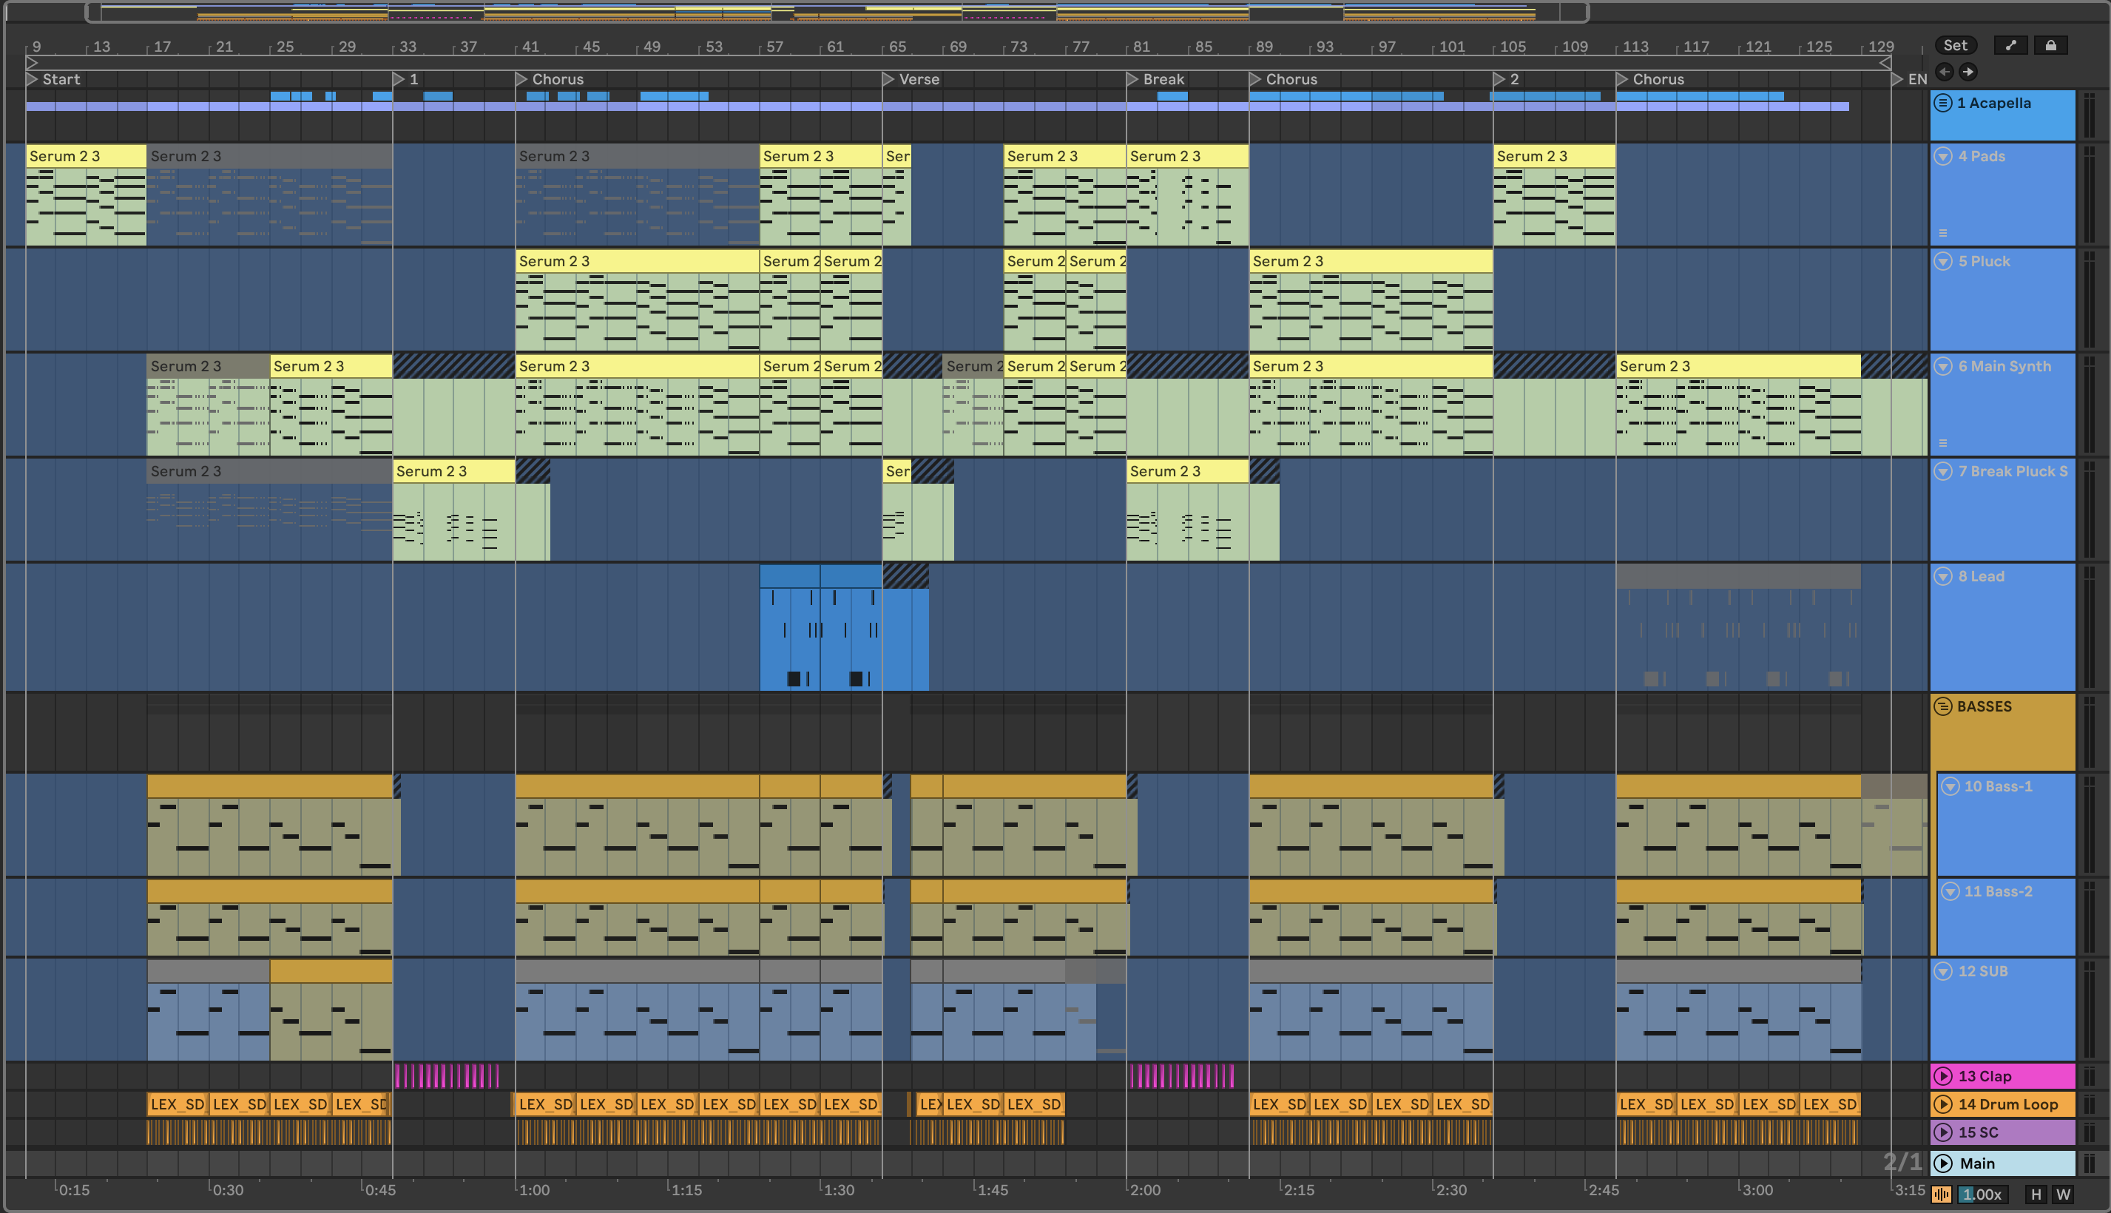Click the lock envelopes icon
Viewport: 2111px width, 1213px height.
click(x=2050, y=45)
